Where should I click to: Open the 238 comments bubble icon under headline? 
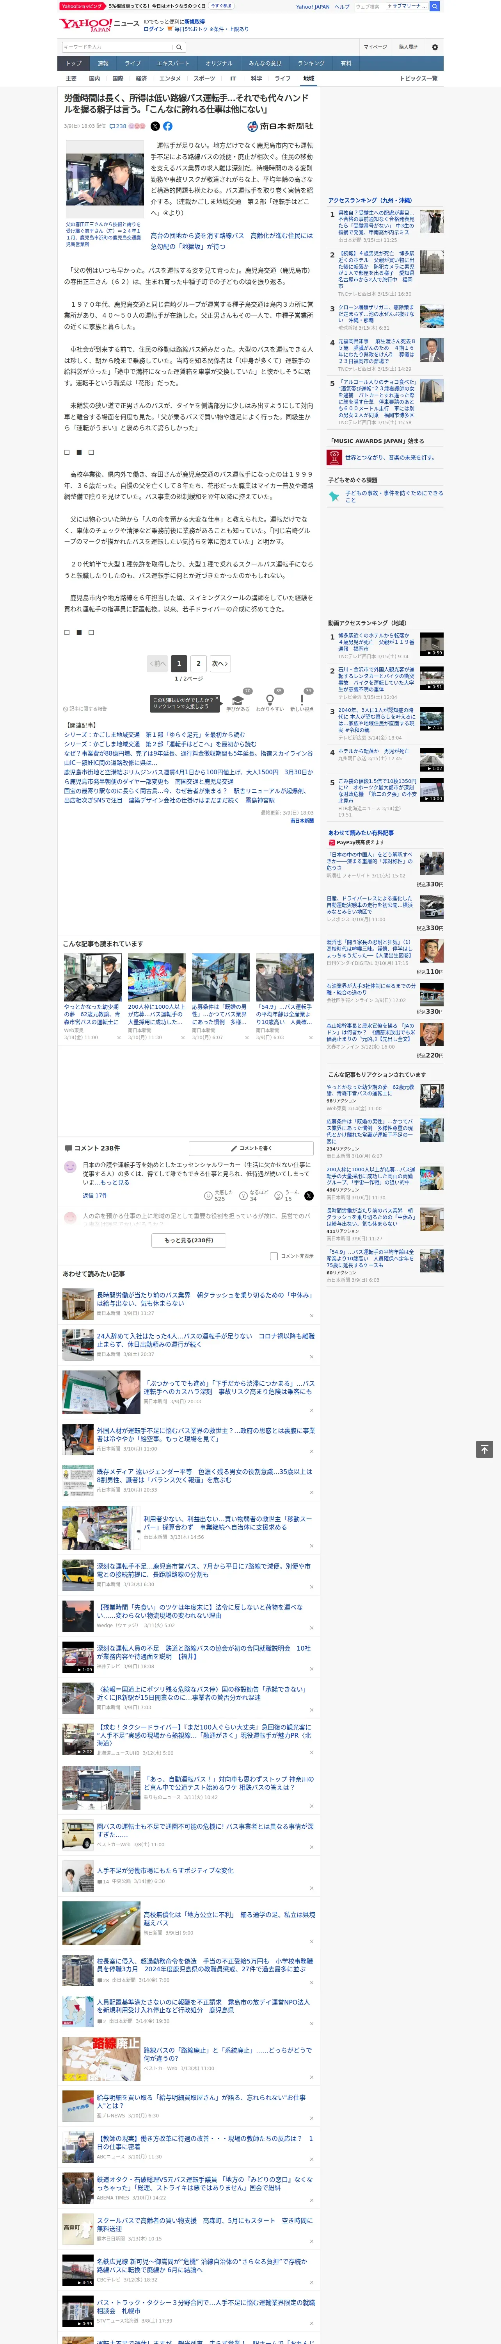[118, 127]
